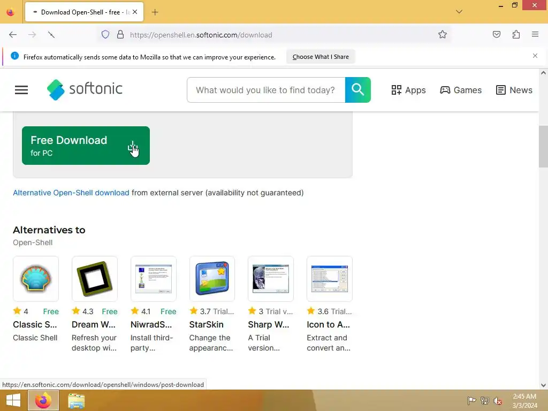The height and width of the screenshot is (411, 548).
Task: Open the taskbar clock and date
Action: (x=524, y=401)
